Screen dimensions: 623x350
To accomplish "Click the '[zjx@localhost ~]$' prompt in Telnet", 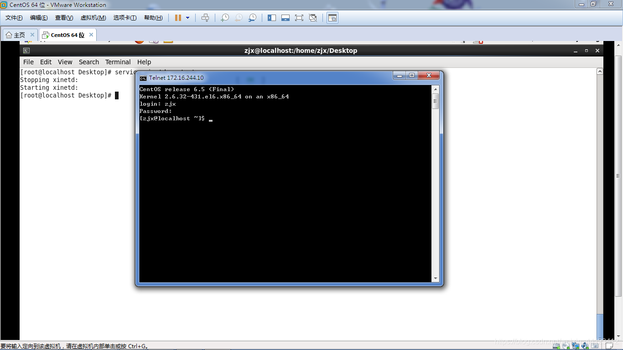I will 172,118.
